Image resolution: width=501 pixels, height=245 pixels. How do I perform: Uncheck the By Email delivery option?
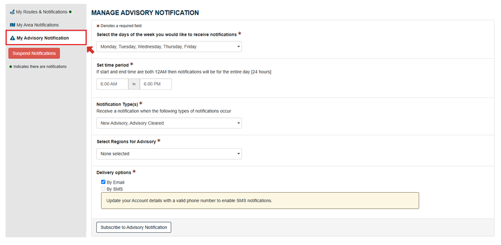[103, 182]
